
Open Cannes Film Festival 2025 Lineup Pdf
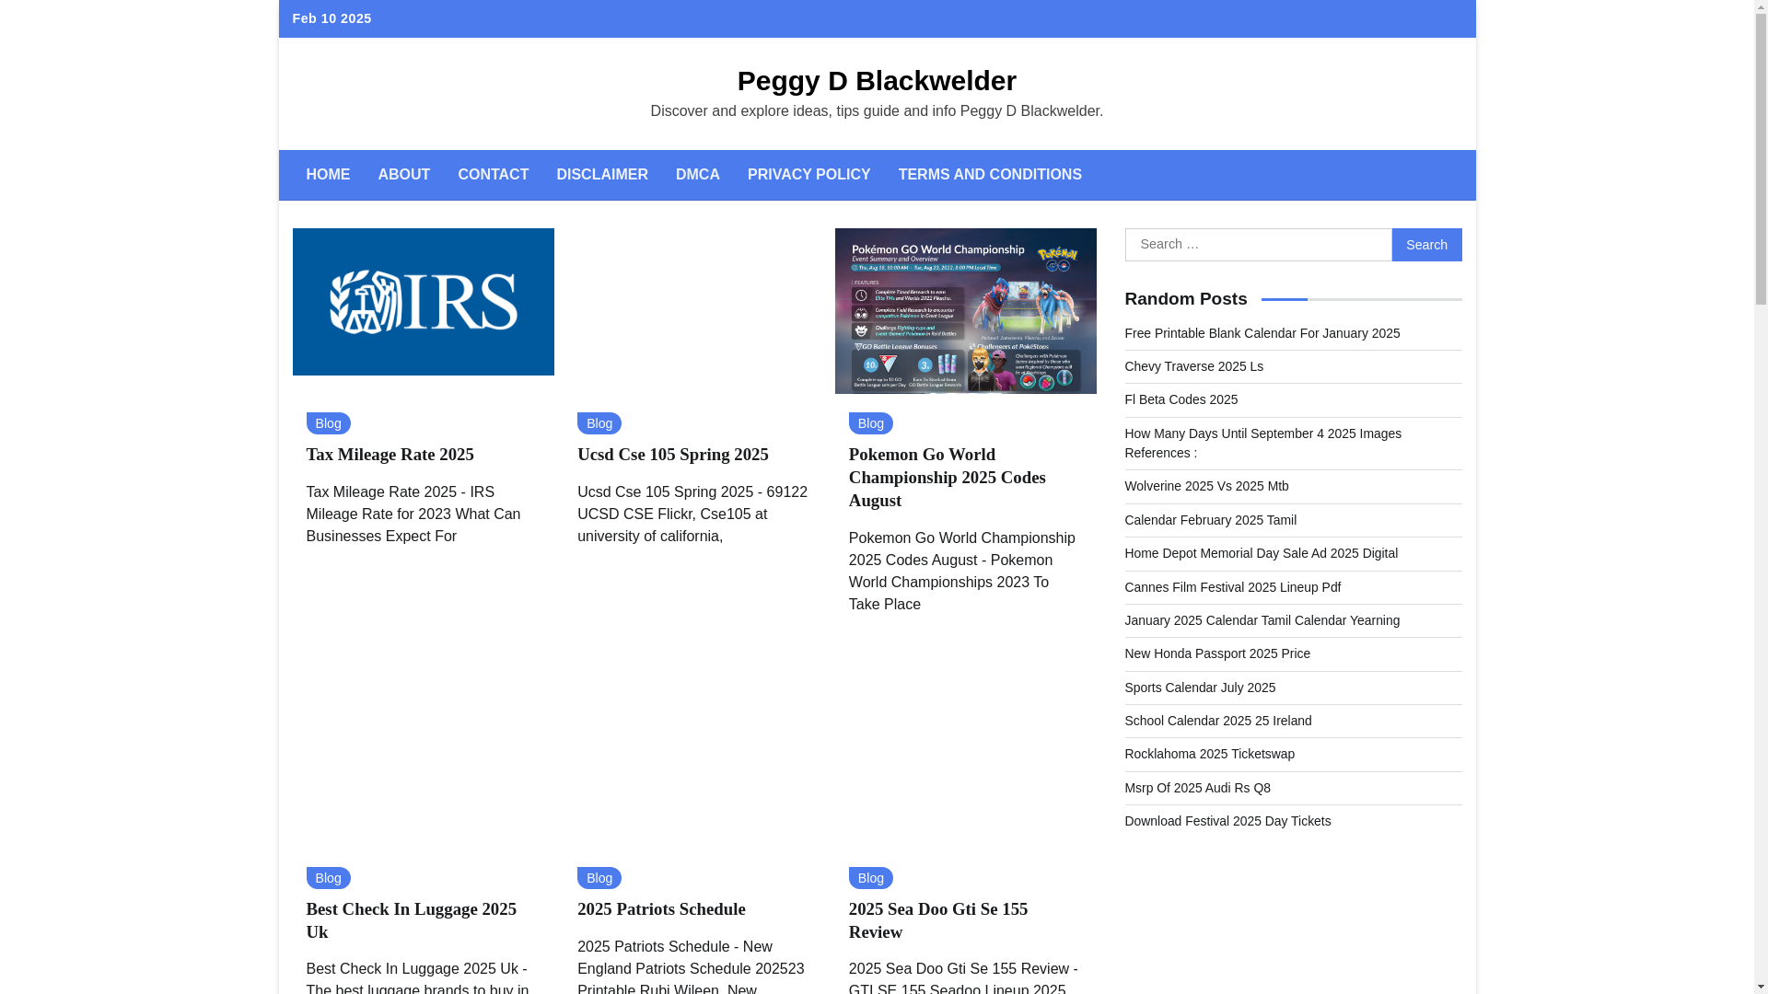[1233, 587]
